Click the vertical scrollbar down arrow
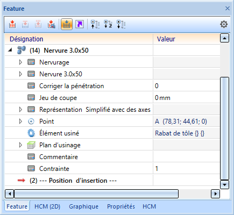Image resolution: width=234 pixels, height=215 pixels. pos(224,184)
